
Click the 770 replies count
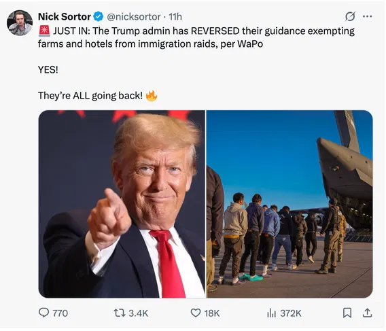coord(60,313)
